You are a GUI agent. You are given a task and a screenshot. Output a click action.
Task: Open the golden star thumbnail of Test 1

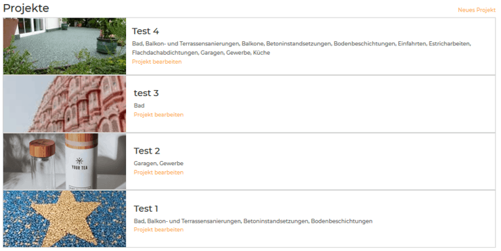[64, 219]
